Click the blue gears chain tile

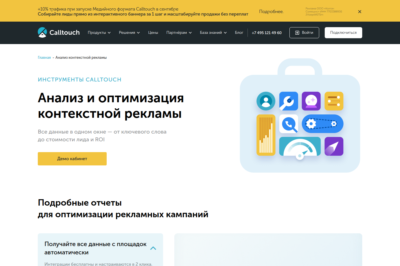(x=322, y=124)
